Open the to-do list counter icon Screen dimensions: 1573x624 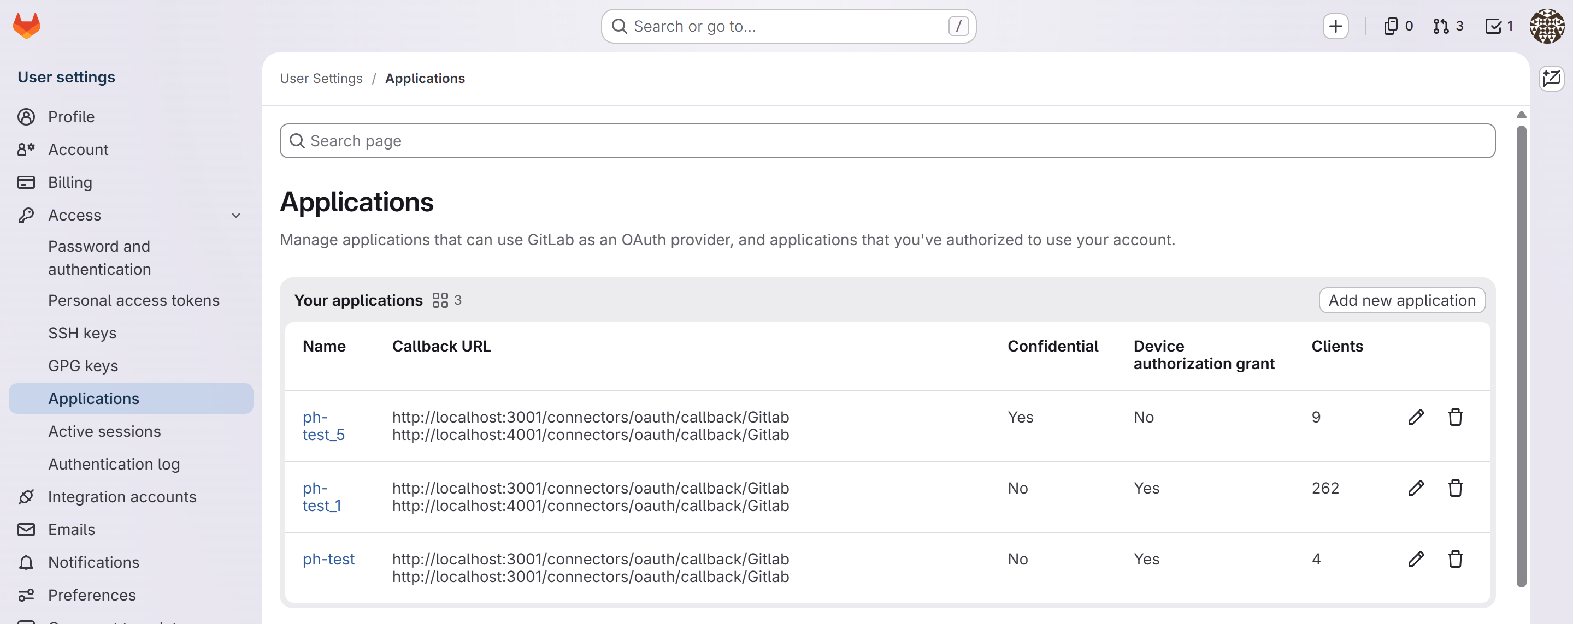coord(1499,26)
